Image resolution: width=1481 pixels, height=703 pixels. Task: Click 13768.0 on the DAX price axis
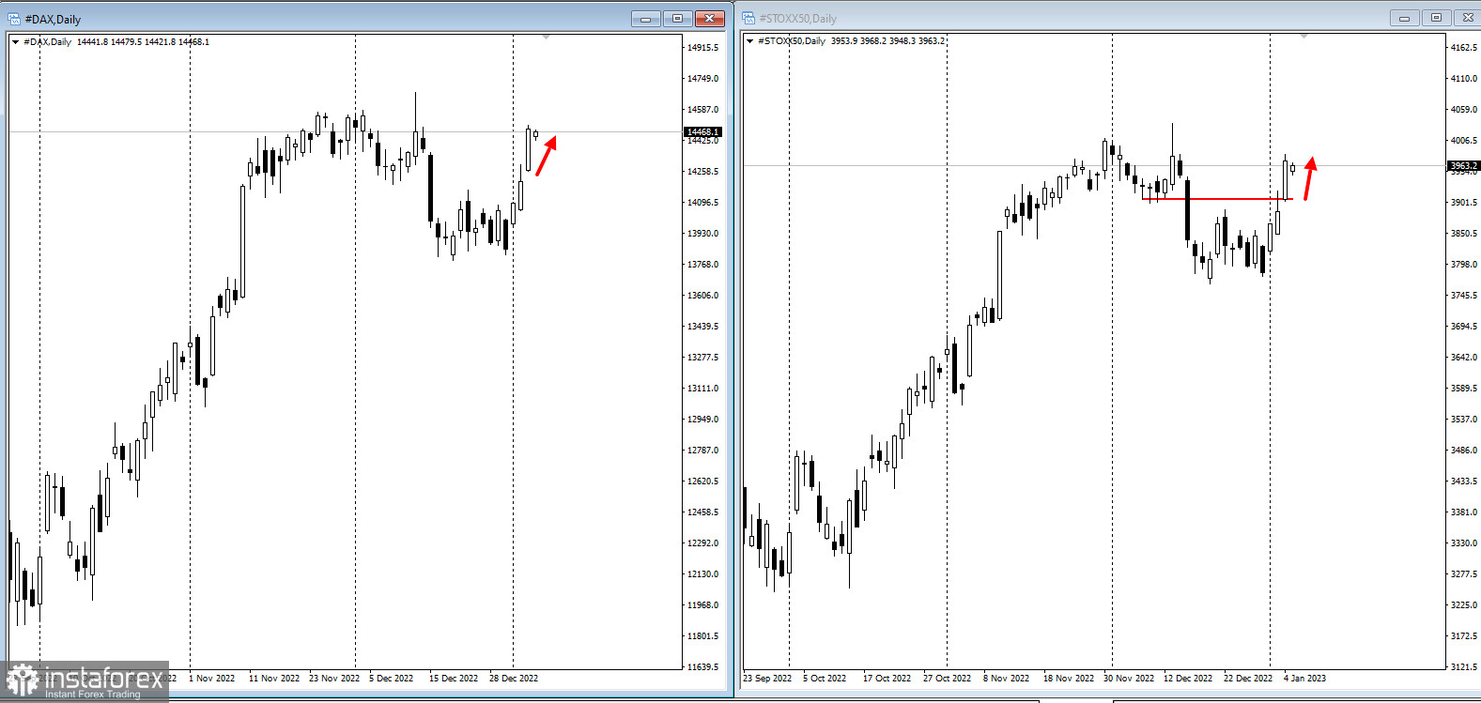click(x=702, y=265)
